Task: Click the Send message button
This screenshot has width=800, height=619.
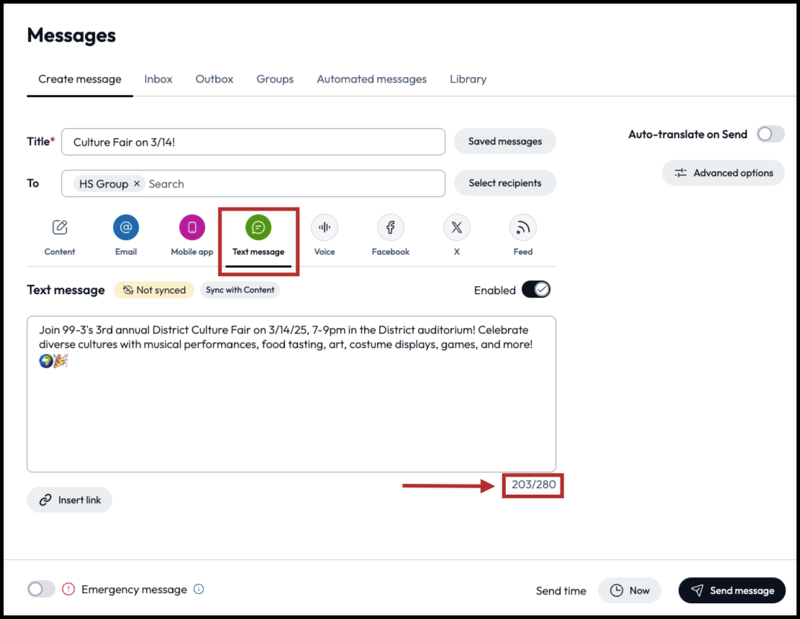Action: tap(732, 591)
